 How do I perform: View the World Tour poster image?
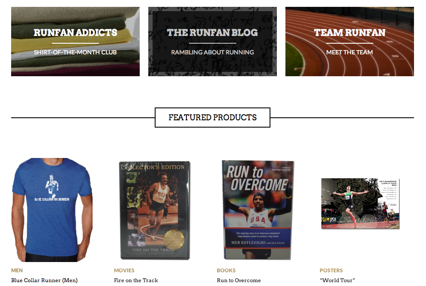pyautogui.click(x=360, y=203)
